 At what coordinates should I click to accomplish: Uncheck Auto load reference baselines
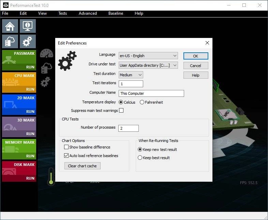coord(91,156)
